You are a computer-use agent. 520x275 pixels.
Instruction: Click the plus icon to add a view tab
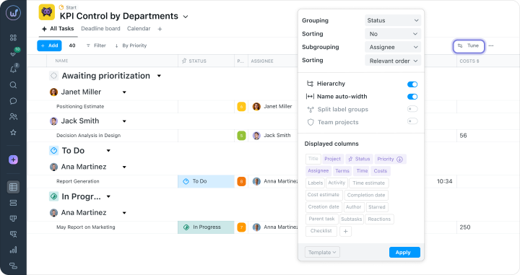(160, 29)
